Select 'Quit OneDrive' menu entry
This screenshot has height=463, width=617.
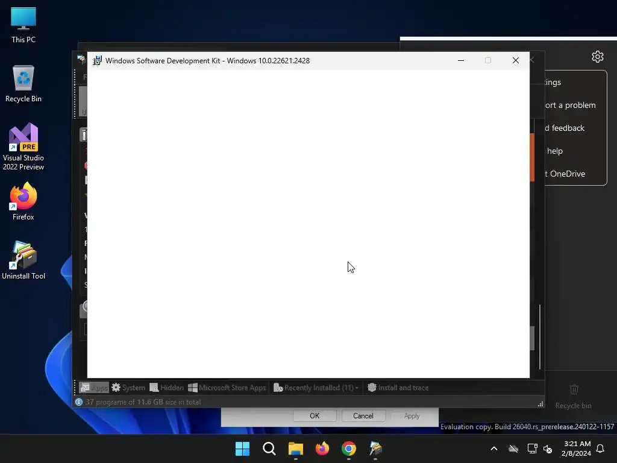pyautogui.click(x=565, y=174)
